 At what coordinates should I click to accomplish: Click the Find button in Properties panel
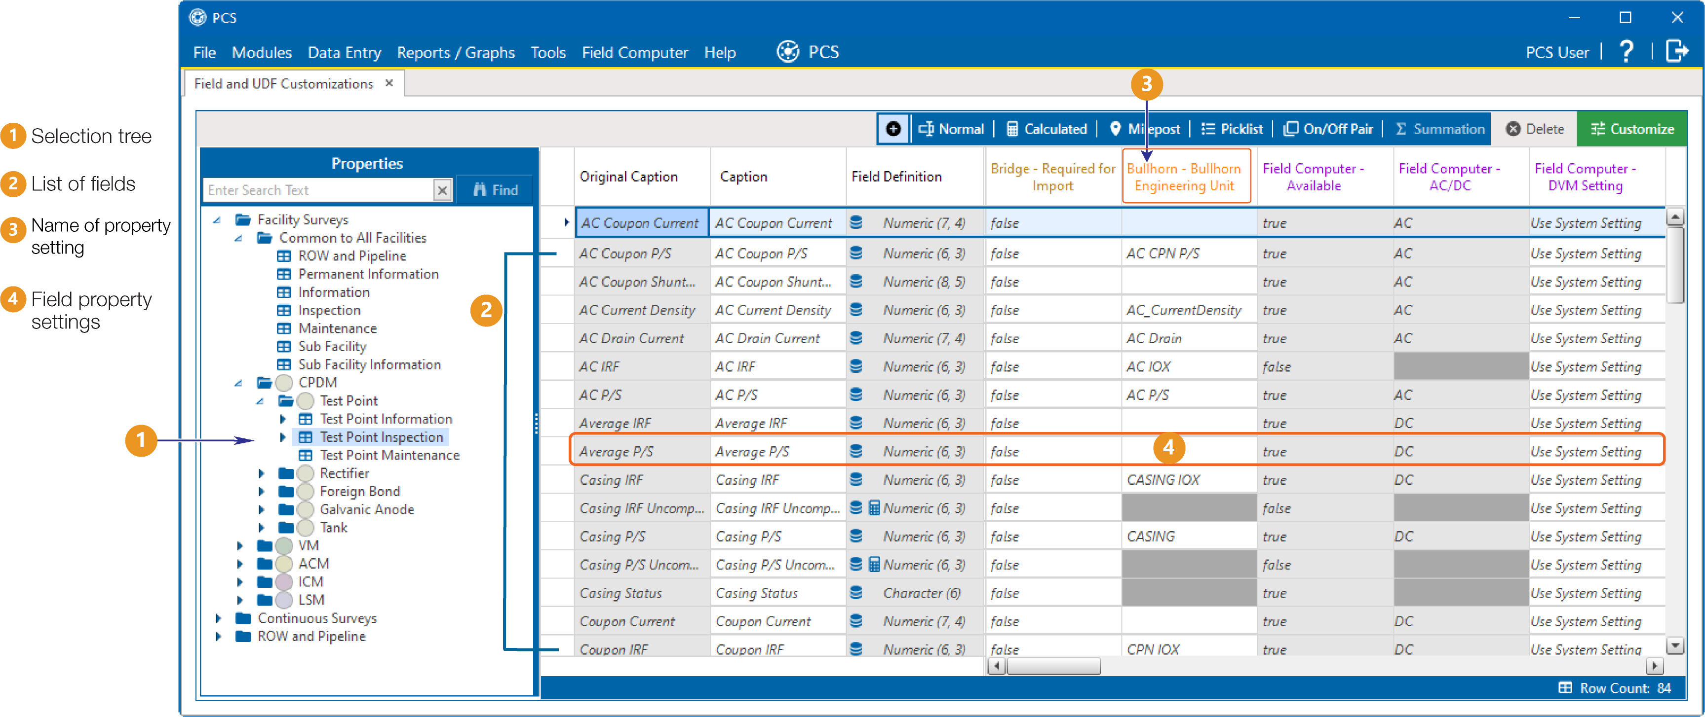(495, 190)
